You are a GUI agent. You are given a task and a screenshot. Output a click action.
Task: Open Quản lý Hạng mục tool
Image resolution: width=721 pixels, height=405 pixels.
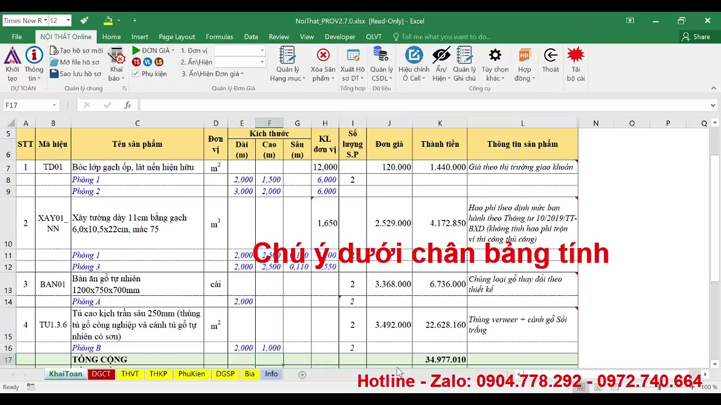(288, 65)
